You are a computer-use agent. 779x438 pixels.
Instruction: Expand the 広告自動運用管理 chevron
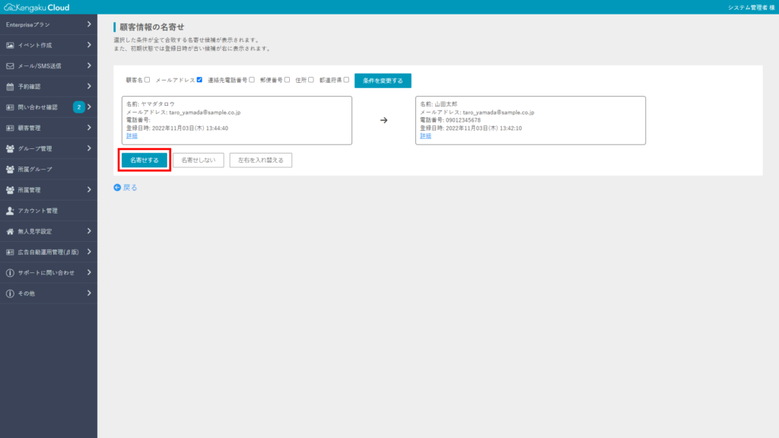[x=89, y=252]
